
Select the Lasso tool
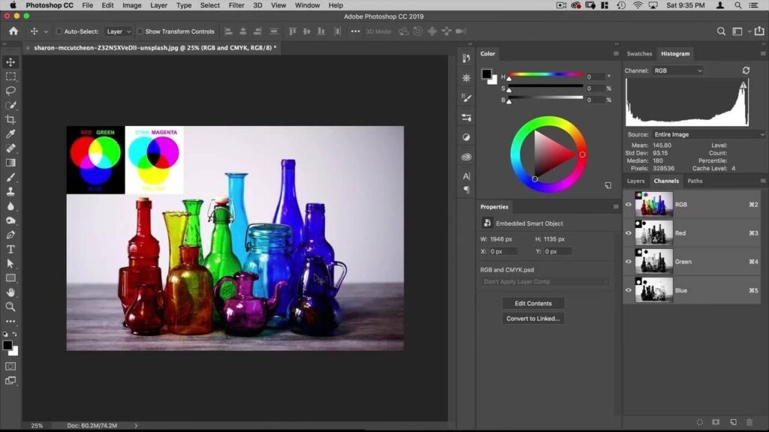tap(11, 91)
